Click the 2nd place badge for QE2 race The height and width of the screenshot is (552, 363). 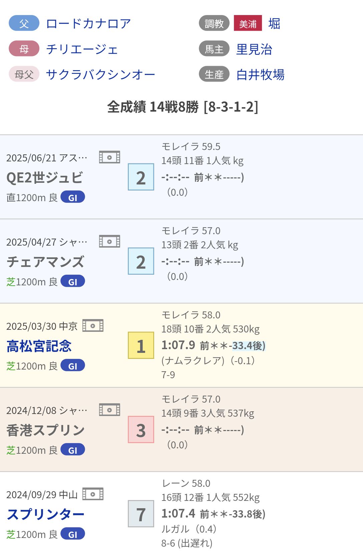click(141, 177)
